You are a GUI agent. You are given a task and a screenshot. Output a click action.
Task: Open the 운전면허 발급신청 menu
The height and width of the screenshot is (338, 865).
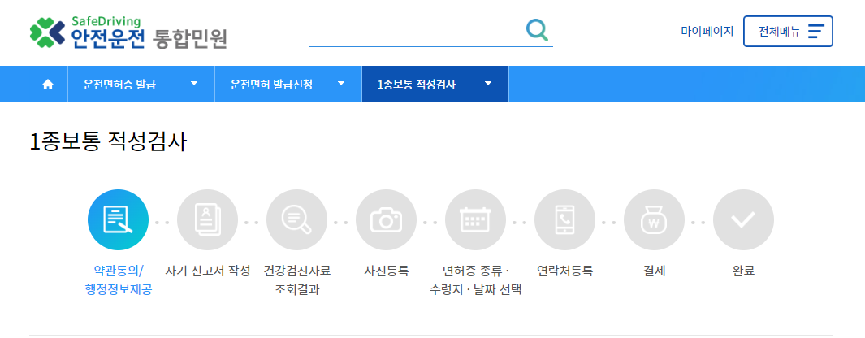(288, 84)
